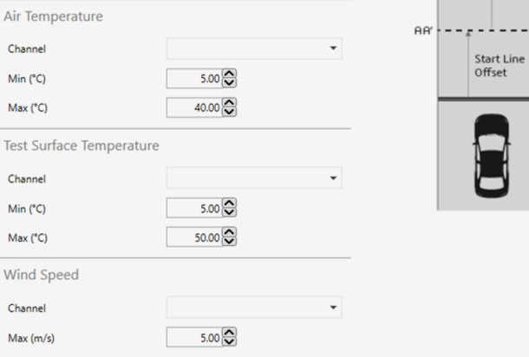
Task: Click the Test Surface Temperature Max field
Action: click(x=194, y=237)
